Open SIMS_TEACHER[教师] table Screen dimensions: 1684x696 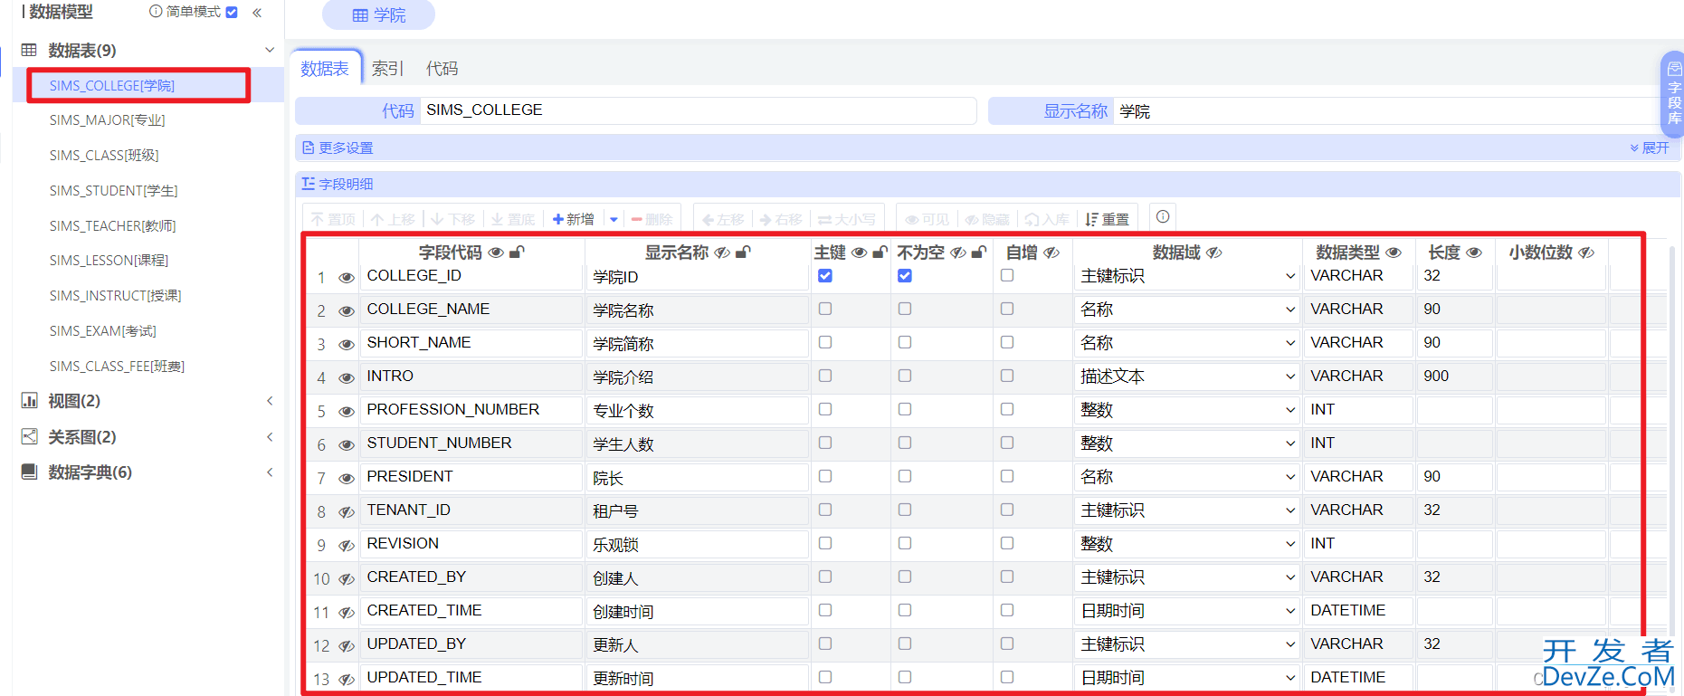112,225
